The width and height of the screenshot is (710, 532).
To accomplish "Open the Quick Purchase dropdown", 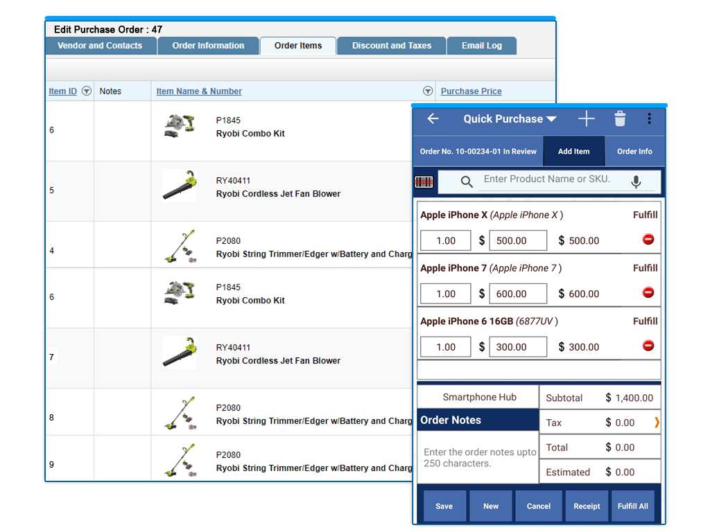I will tap(510, 119).
